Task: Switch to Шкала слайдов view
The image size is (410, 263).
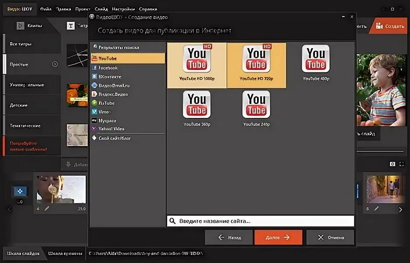Action: click(23, 253)
